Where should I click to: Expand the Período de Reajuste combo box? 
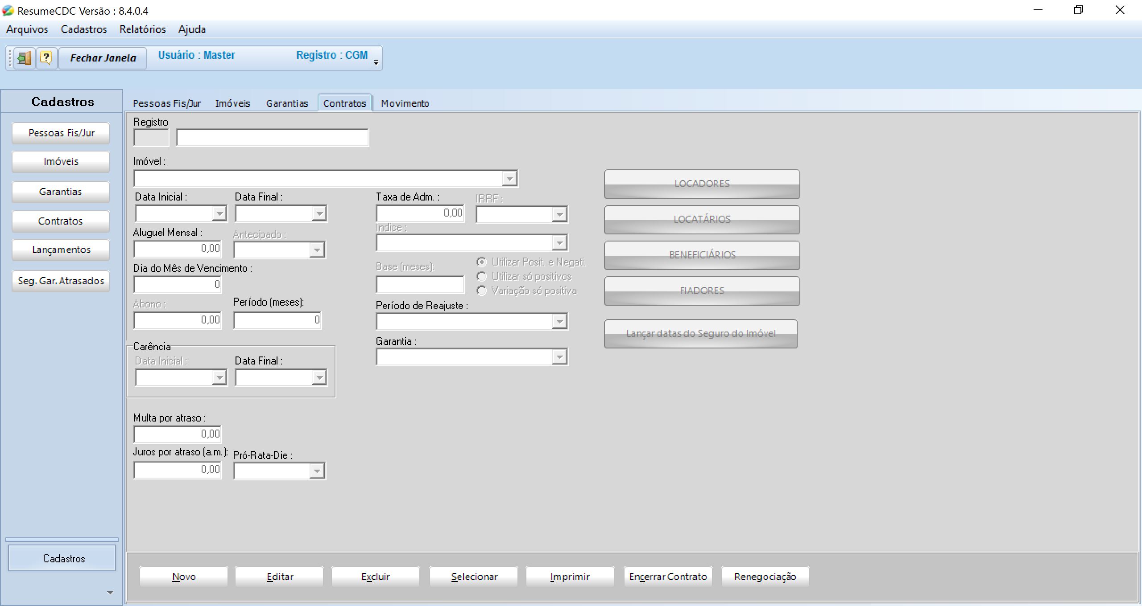point(559,321)
